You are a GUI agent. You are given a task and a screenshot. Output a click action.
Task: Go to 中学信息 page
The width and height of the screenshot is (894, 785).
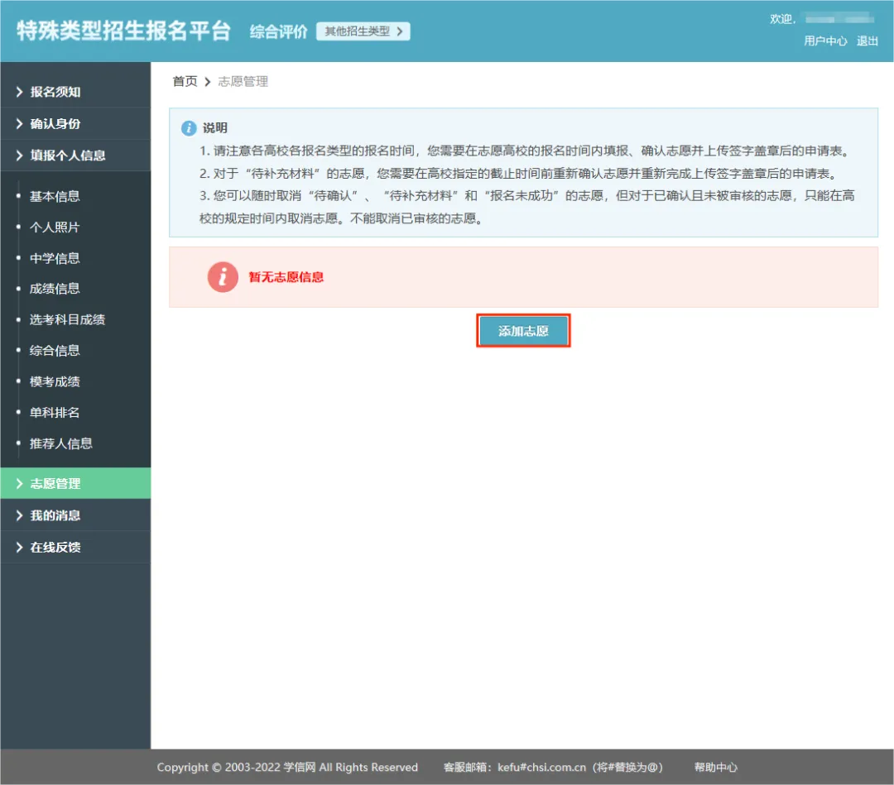[x=55, y=258]
